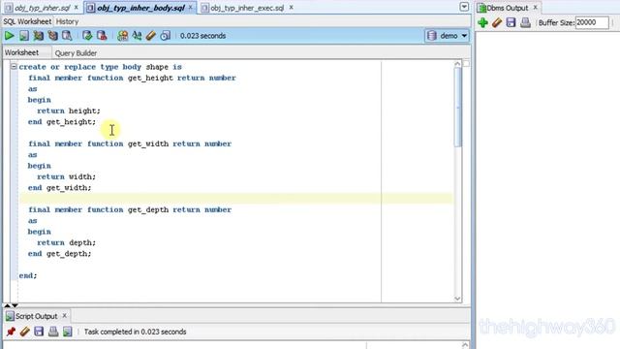Select the Script Output tab
This screenshot has height=349, width=620.
click(x=36, y=316)
